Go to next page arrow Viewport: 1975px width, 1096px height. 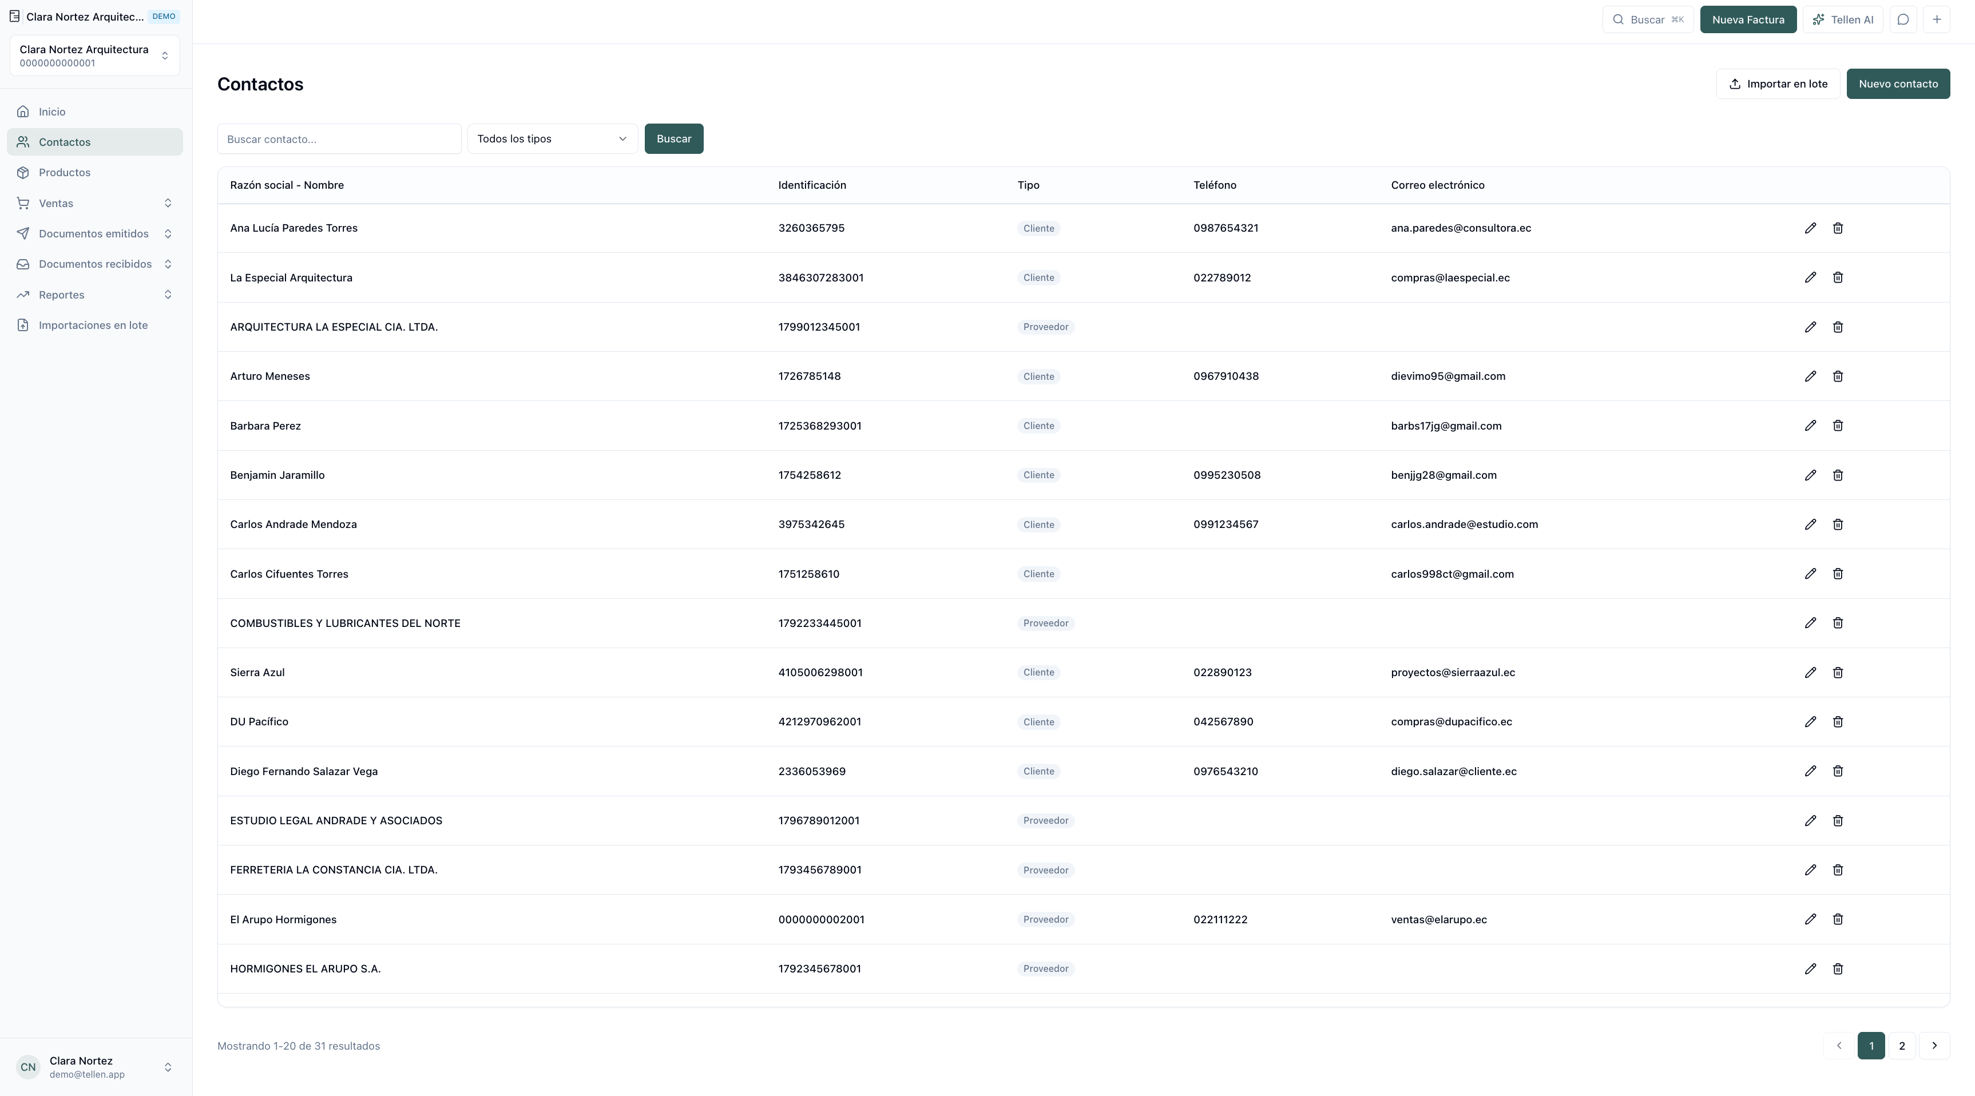(1934, 1046)
